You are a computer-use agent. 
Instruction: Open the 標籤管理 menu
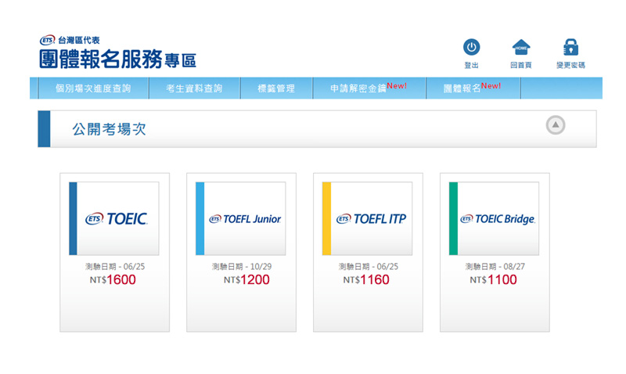(x=276, y=88)
